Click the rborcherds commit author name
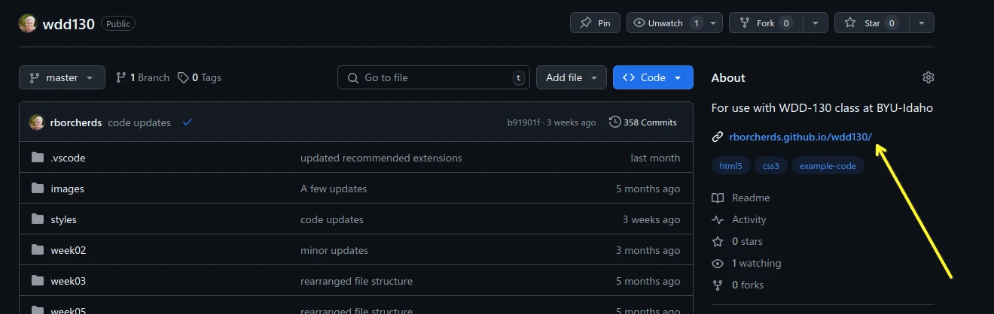The image size is (994, 314). [76, 122]
